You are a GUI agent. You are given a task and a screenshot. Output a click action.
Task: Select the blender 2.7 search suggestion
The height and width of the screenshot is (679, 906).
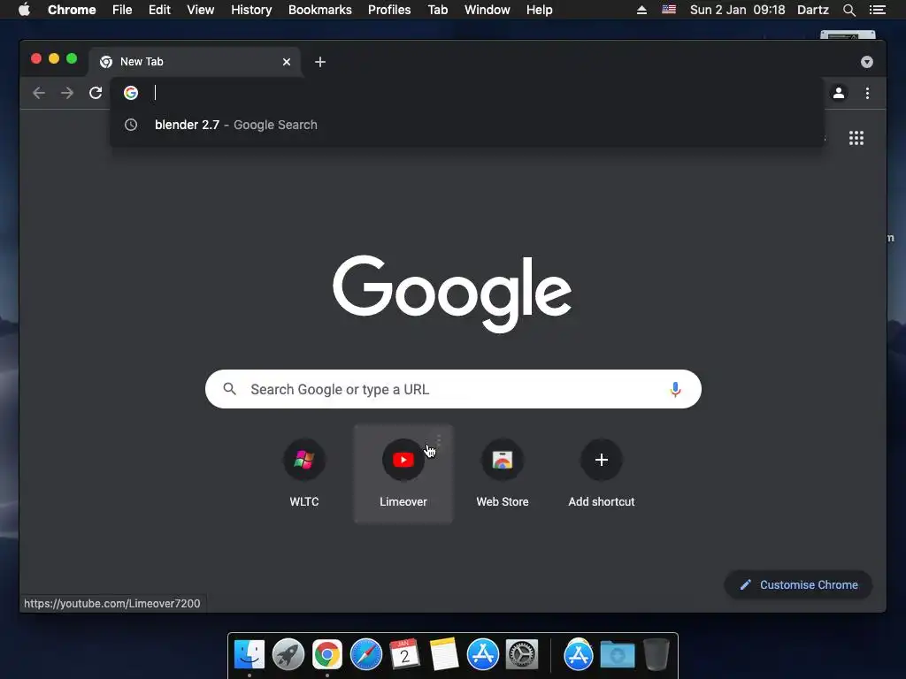(467, 125)
